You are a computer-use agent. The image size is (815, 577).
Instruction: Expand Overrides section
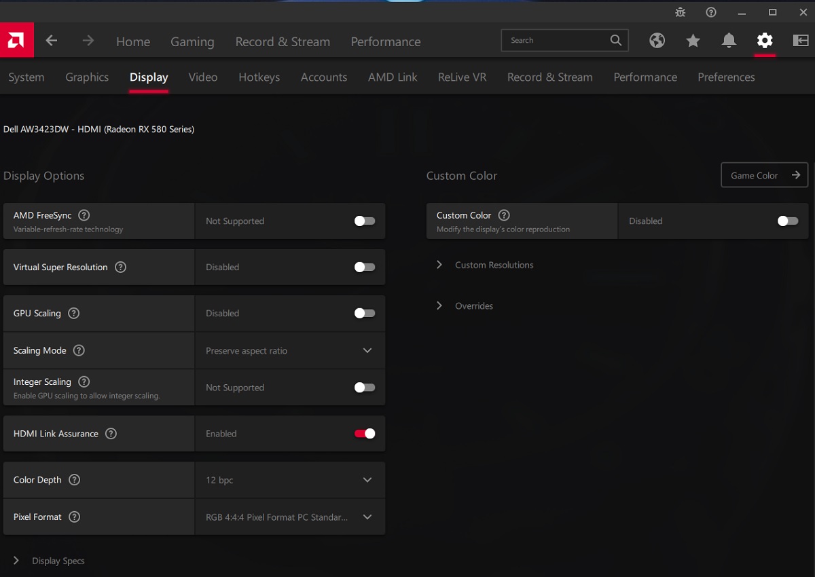click(465, 305)
